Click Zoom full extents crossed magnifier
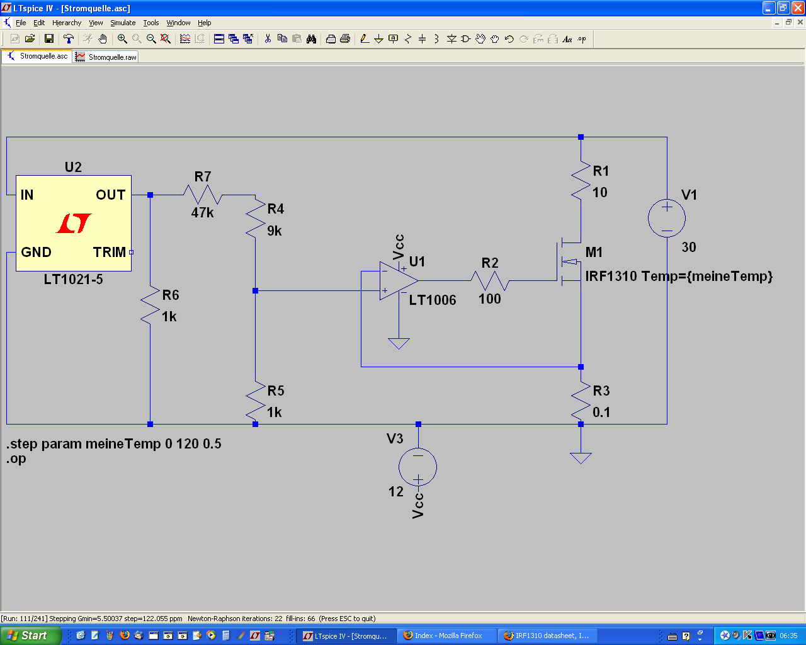Image resolution: width=806 pixels, height=645 pixels. coord(166,39)
